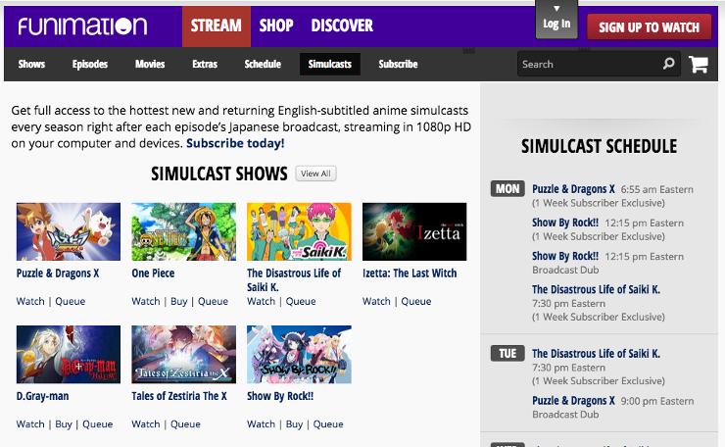Click the View All button
Image resolution: width=725 pixels, height=447 pixels.
(x=315, y=174)
